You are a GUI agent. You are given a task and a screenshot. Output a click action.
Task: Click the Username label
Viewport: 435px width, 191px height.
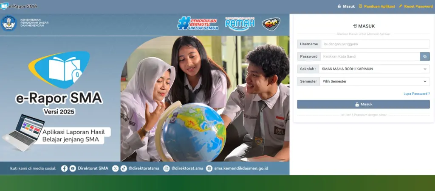tap(309, 44)
